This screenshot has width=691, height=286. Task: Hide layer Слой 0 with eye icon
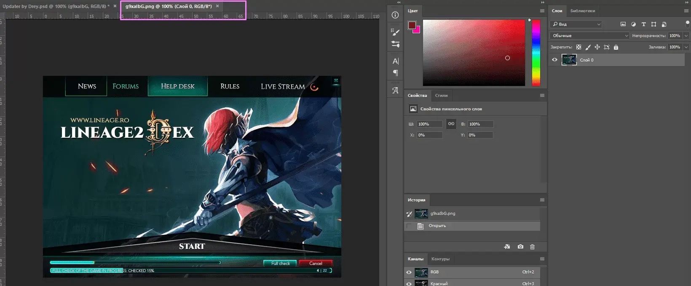(x=554, y=60)
